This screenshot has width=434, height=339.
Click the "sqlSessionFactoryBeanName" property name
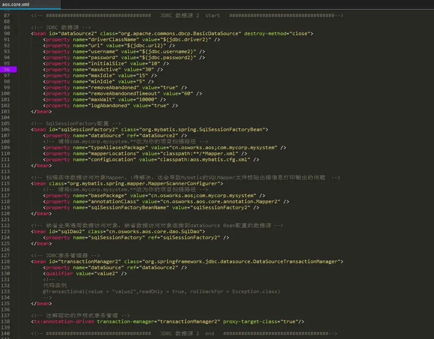(x=128, y=207)
